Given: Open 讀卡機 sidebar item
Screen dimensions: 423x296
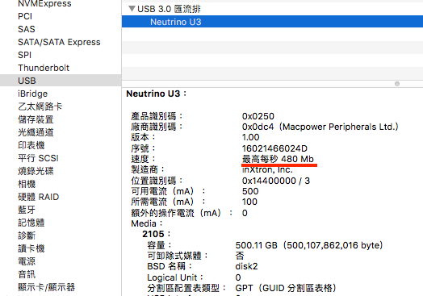Looking at the screenshot, I should click(x=31, y=248).
